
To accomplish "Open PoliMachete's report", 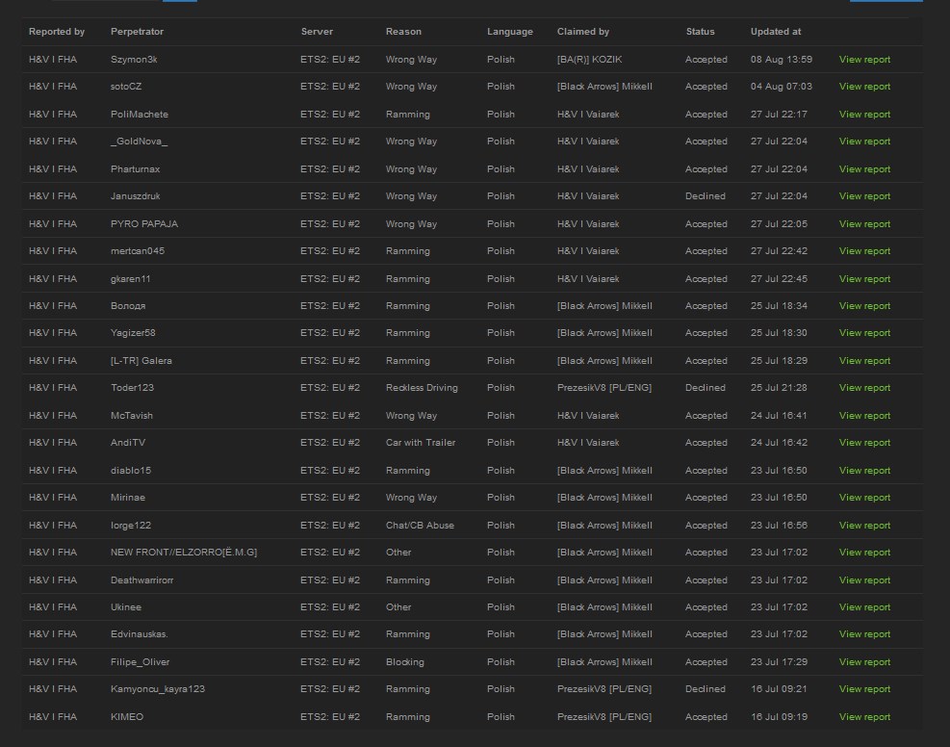I will tap(864, 115).
